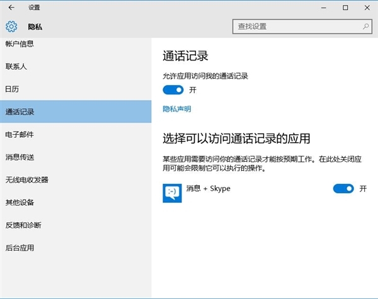Open the 联系人 privacy section
Image resolution: width=378 pixels, height=299 pixels.
[x=16, y=66]
